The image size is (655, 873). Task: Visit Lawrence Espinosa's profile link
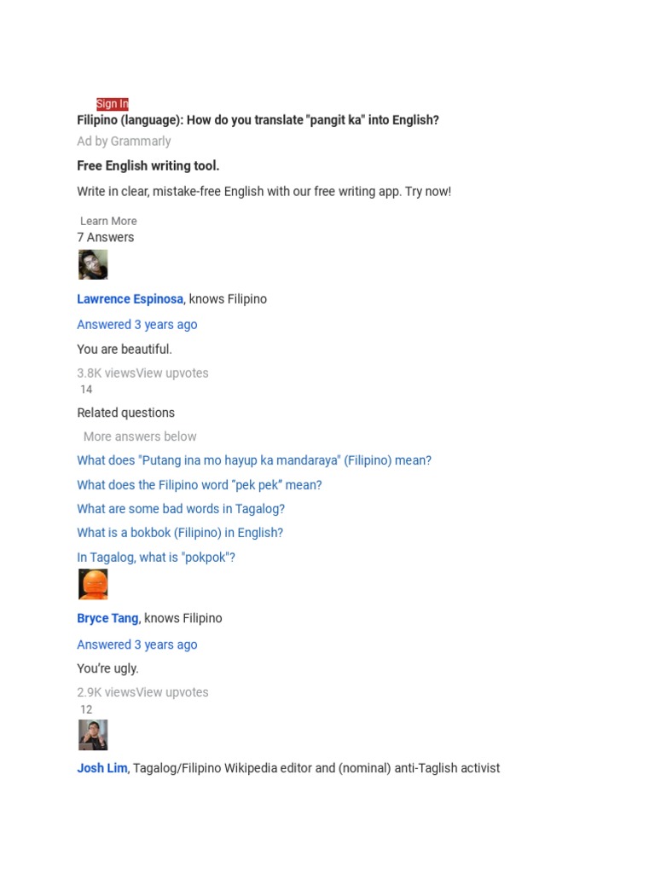click(130, 299)
